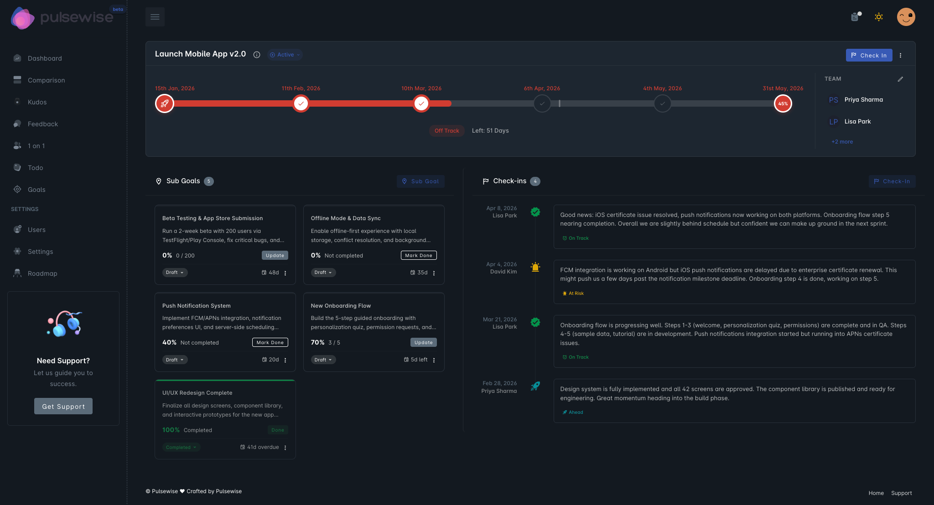Click the info icon beside Launch Mobile App v2.0
This screenshot has width=934, height=505.
[257, 55]
